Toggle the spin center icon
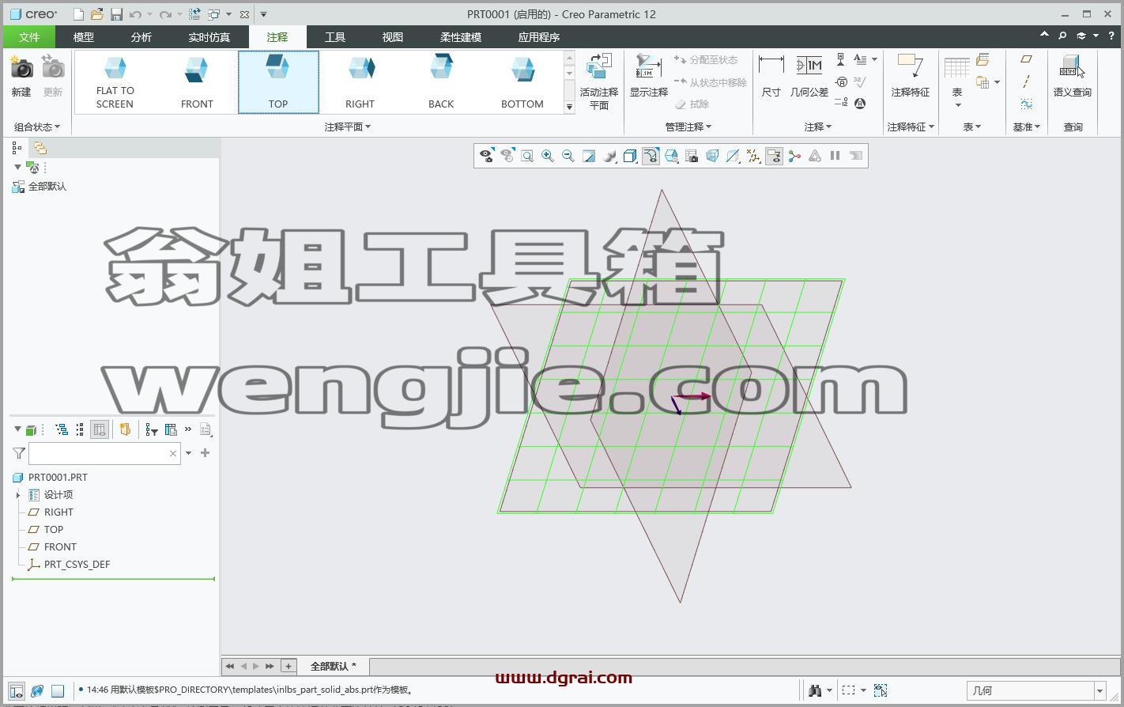Screen dimensions: 1124x707 click(794, 157)
